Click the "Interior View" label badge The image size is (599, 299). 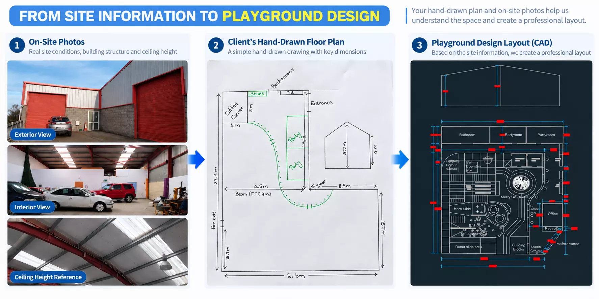click(32, 207)
